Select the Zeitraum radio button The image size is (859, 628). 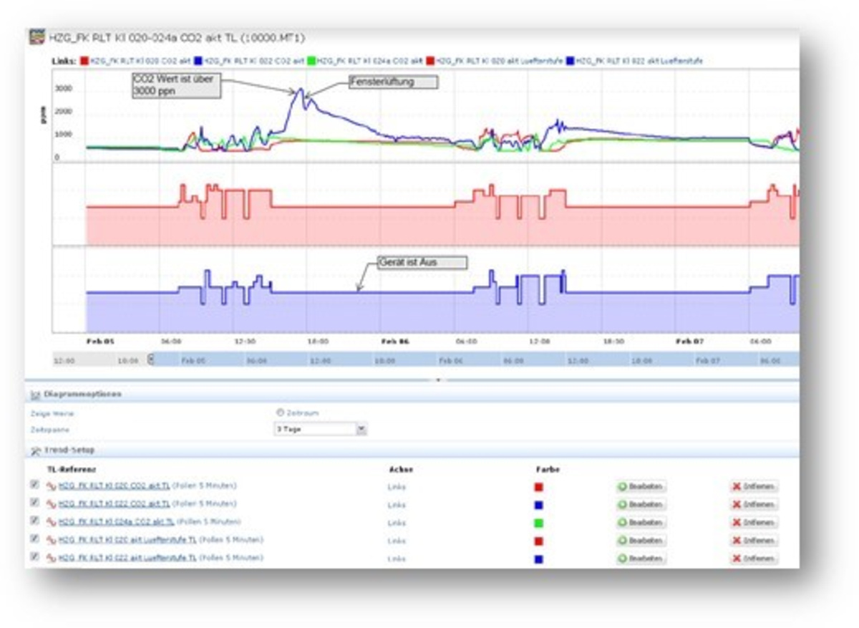(280, 412)
